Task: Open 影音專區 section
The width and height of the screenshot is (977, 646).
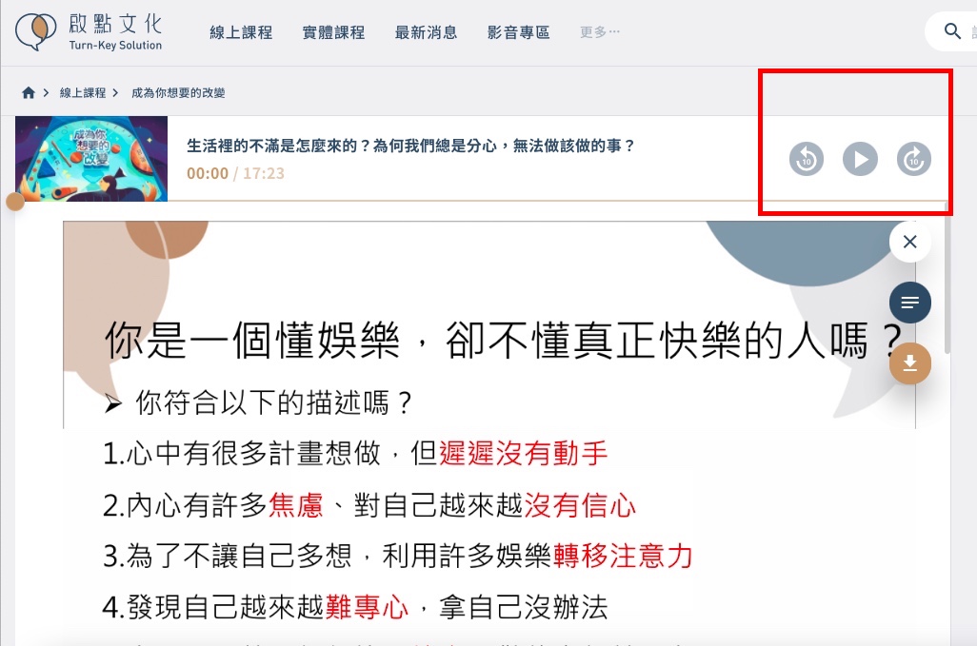Action: point(518,32)
